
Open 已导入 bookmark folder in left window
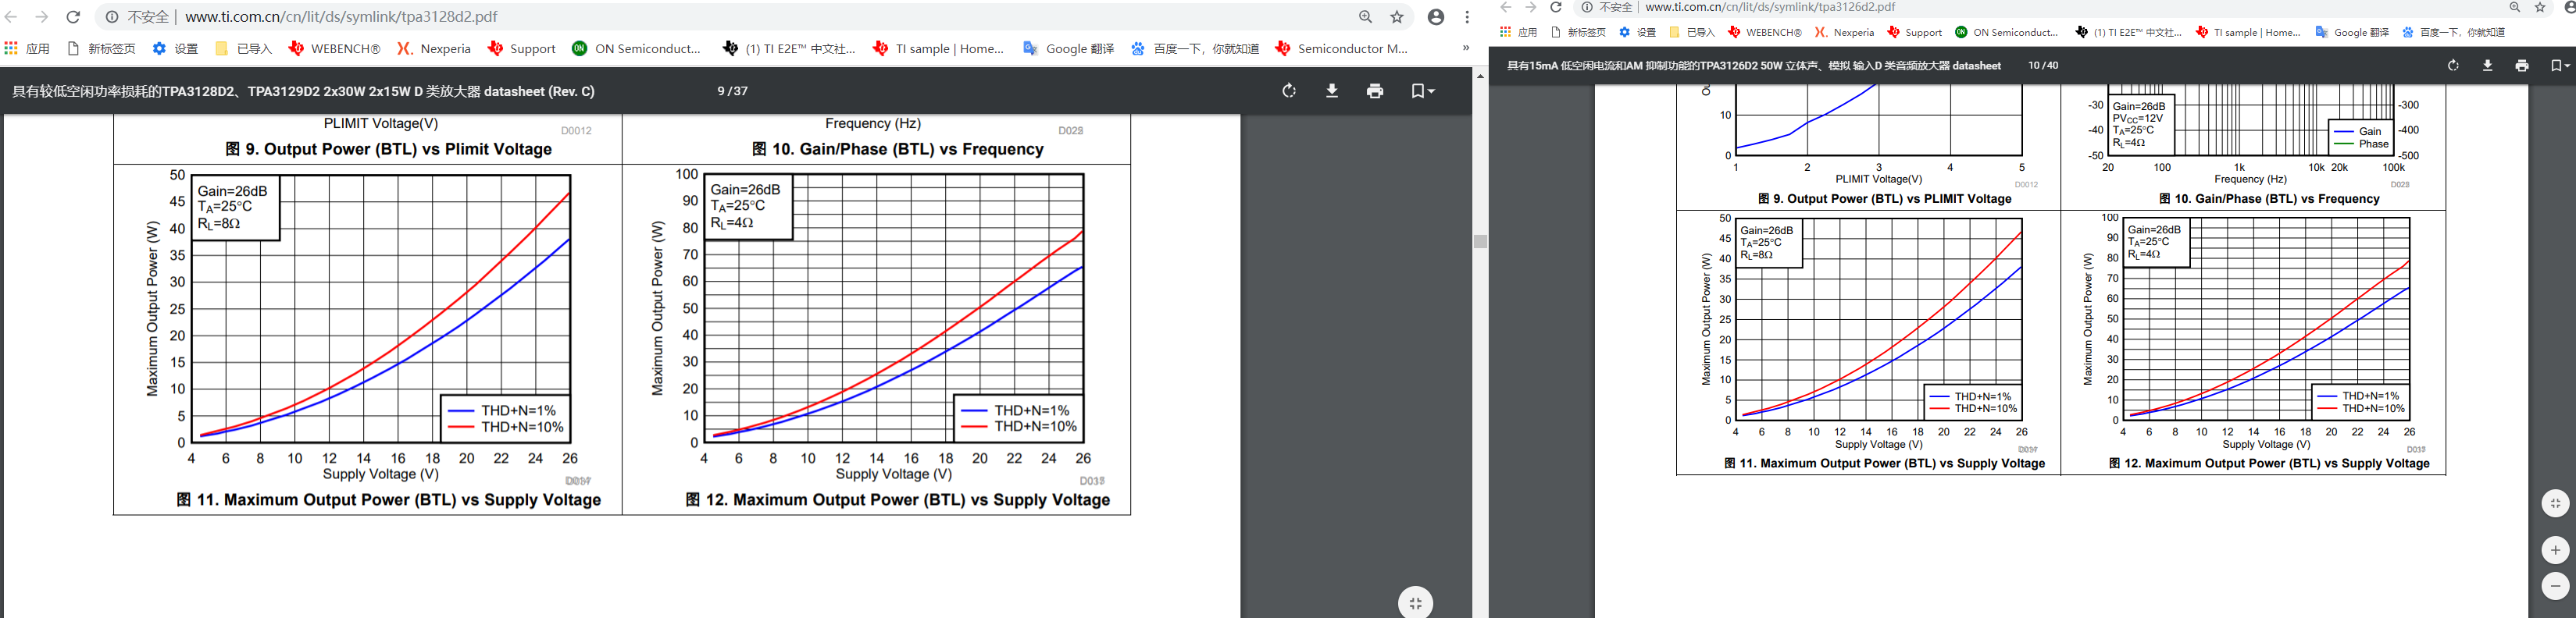(243, 48)
